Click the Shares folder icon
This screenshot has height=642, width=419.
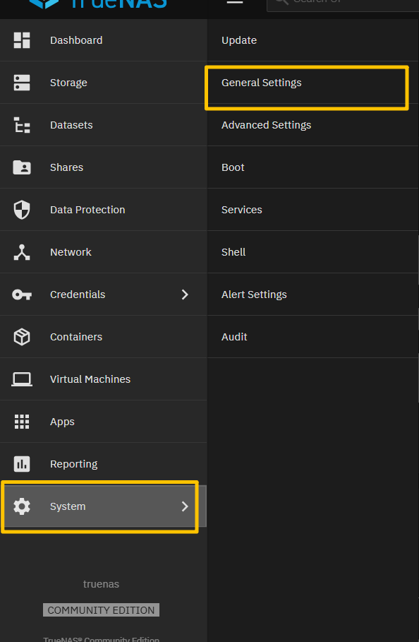pyautogui.click(x=22, y=167)
